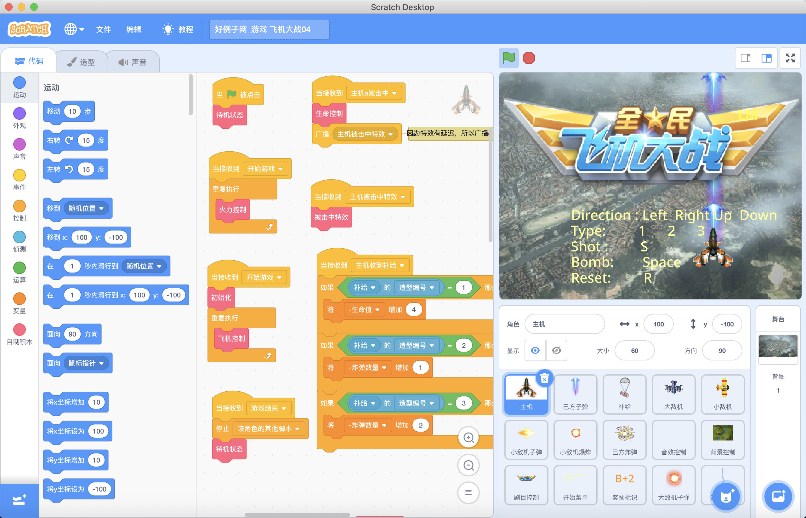Click the choose a backdrop button

tap(778, 497)
